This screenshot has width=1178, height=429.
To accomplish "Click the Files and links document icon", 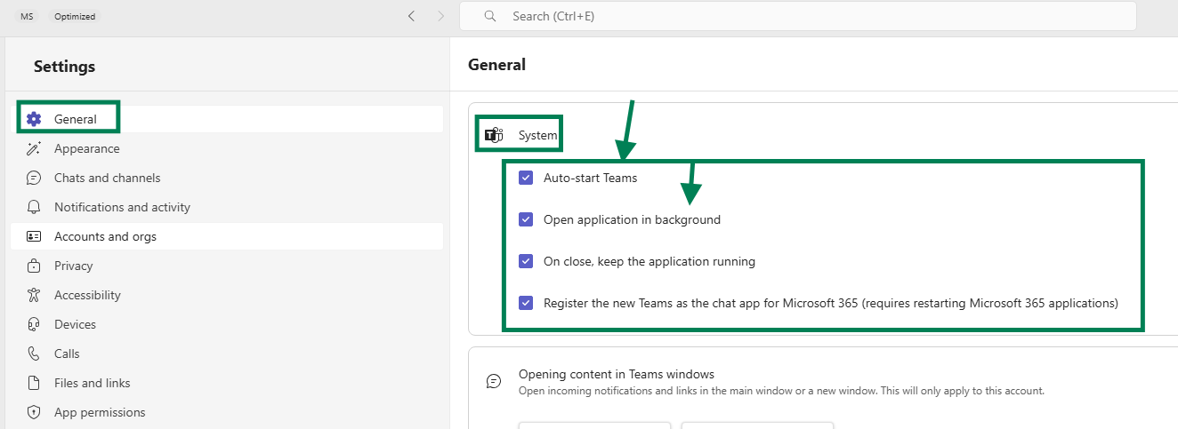I will 34,383.
